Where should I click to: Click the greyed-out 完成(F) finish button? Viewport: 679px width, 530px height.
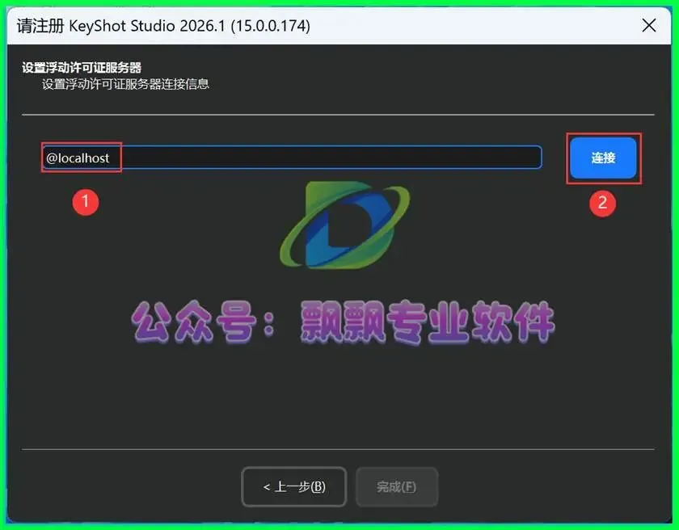(x=397, y=486)
